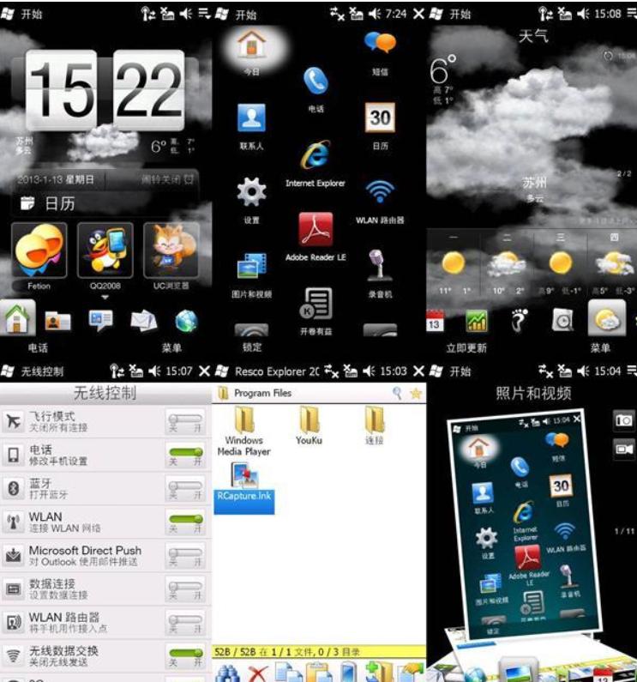The width and height of the screenshot is (637, 682).
Task: Tap the 15:22 flip clock
Action: (x=105, y=90)
